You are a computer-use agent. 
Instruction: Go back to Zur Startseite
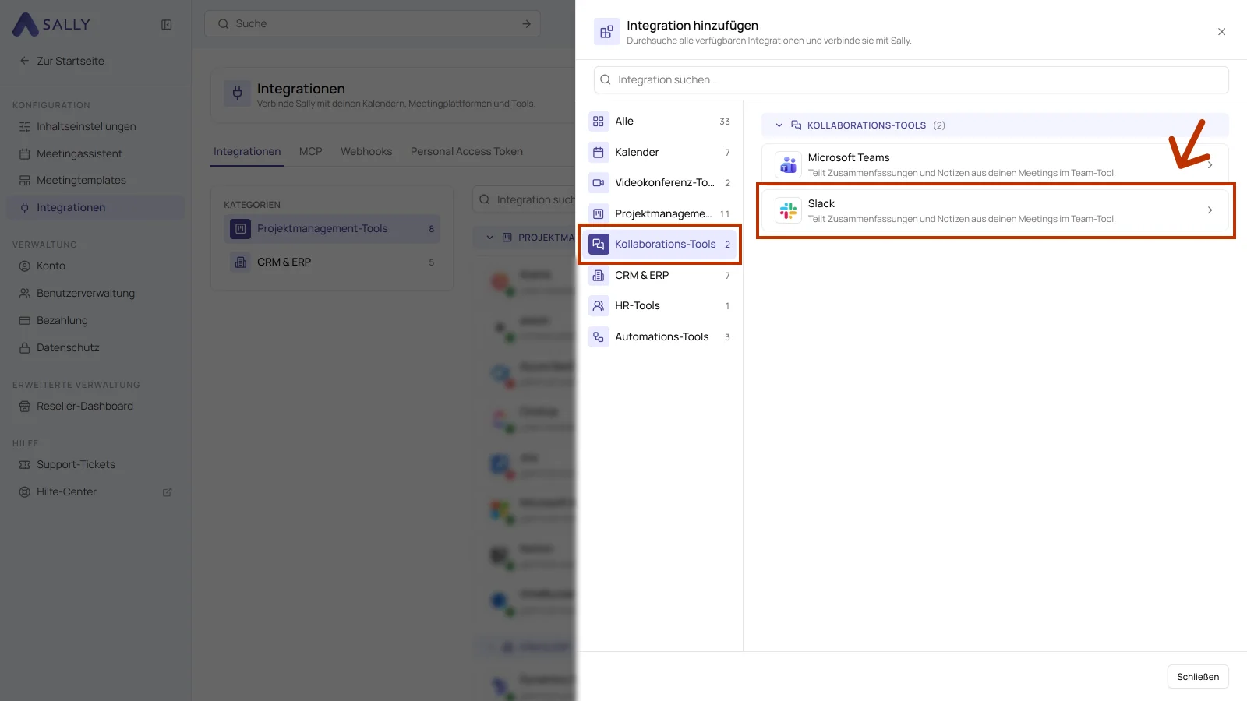tap(62, 61)
